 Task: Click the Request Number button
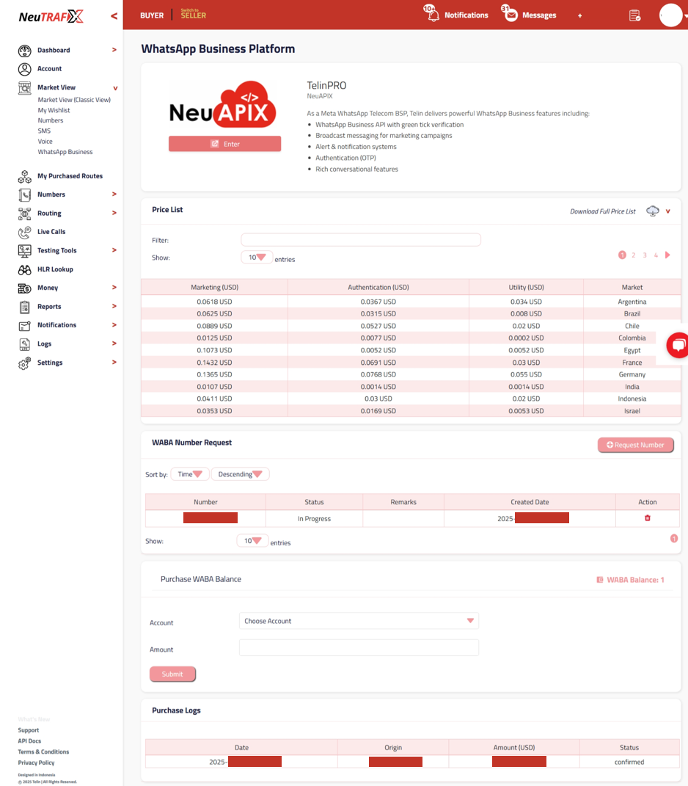point(635,445)
